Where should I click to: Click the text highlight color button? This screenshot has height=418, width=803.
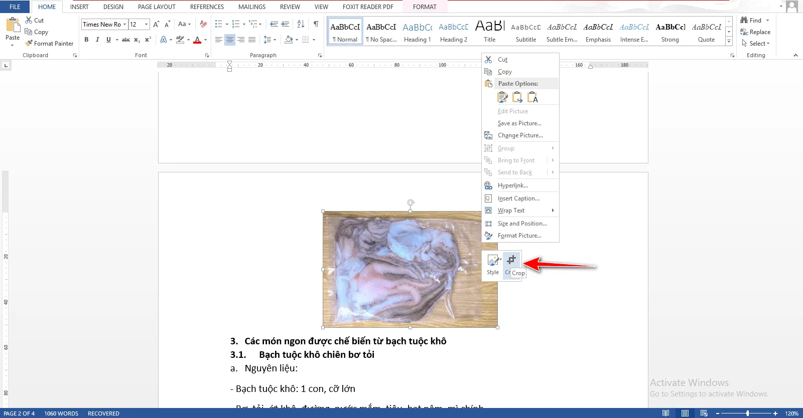pyautogui.click(x=180, y=40)
